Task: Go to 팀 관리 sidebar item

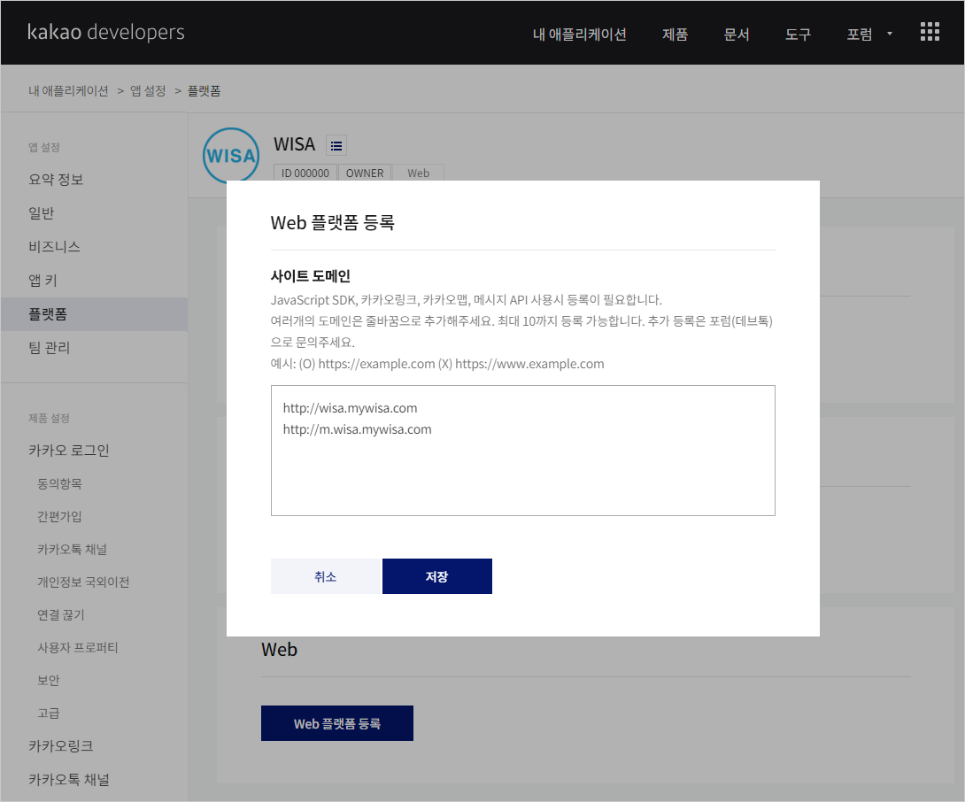Action: coord(50,348)
